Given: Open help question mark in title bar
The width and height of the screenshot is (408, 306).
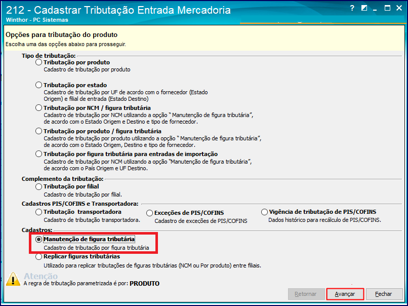Looking at the screenshot, I should [x=352, y=8].
